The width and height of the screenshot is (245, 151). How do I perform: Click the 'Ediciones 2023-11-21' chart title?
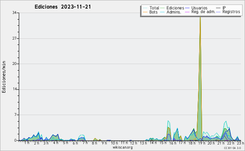point(62,7)
